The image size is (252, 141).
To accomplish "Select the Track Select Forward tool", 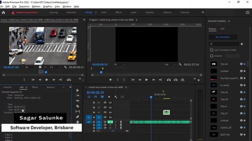I will (78, 96).
